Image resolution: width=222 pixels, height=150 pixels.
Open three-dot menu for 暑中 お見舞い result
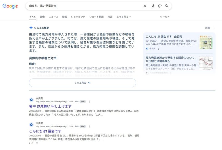click(89, 101)
